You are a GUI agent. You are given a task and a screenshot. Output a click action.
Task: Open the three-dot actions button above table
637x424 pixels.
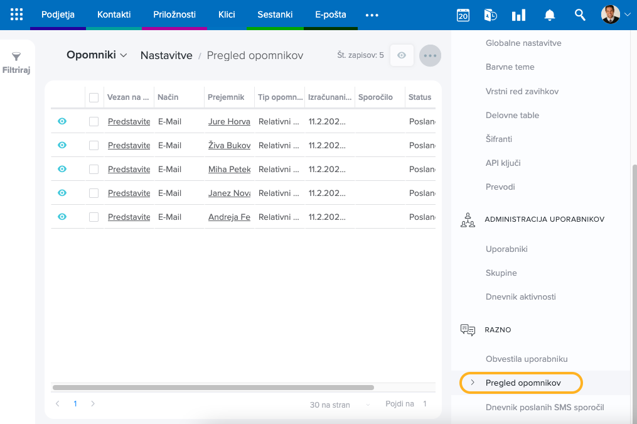[x=430, y=55]
